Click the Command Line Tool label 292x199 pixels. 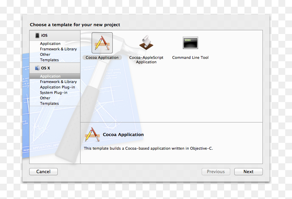click(x=190, y=57)
